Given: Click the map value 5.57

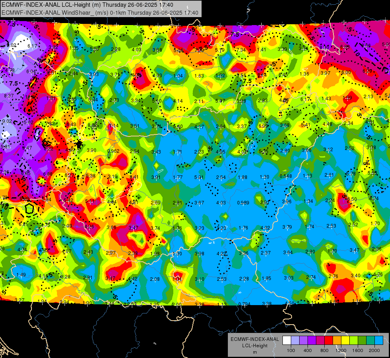Looking at the screenshot, I should [95, 49].
